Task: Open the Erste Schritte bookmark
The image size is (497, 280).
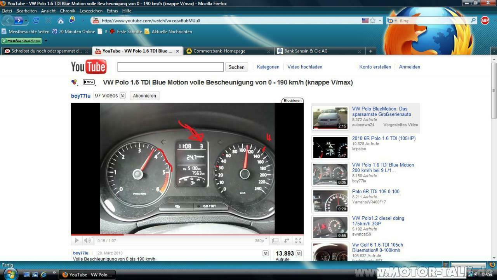Action: pyautogui.click(x=126, y=31)
